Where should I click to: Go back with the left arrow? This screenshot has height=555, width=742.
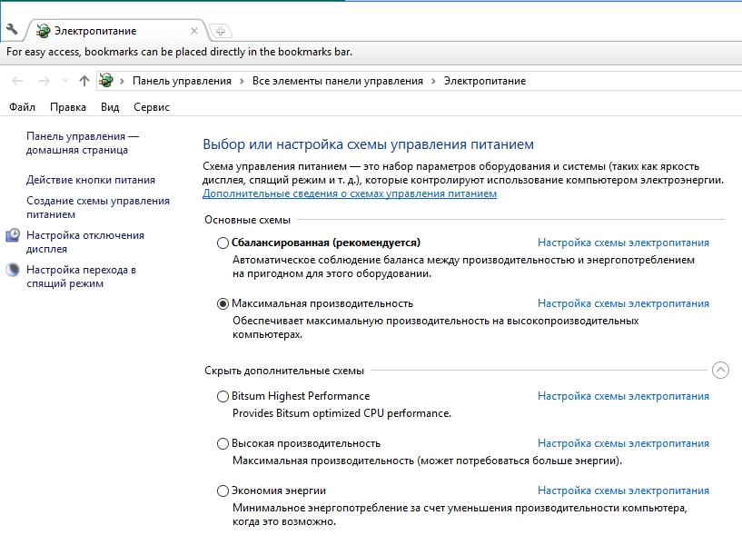17,81
